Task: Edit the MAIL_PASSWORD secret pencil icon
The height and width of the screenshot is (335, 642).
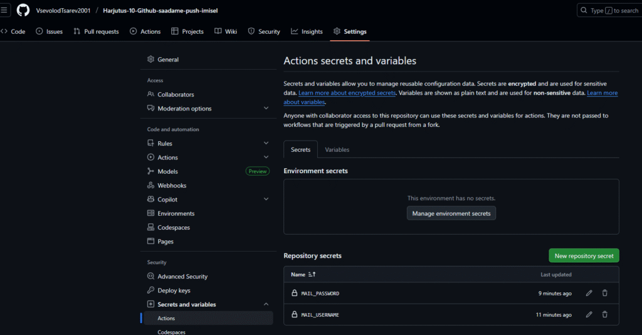Action: (x=589, y=293)
